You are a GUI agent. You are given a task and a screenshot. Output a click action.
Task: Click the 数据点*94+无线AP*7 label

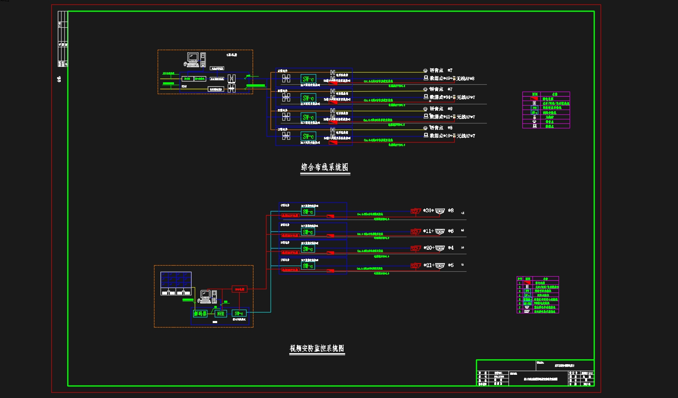point(452,97)
